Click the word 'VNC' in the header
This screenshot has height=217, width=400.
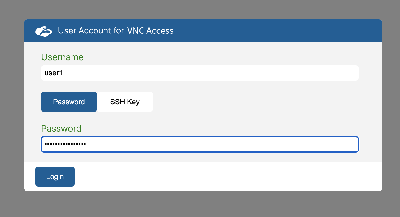click(x=135, y=31)
